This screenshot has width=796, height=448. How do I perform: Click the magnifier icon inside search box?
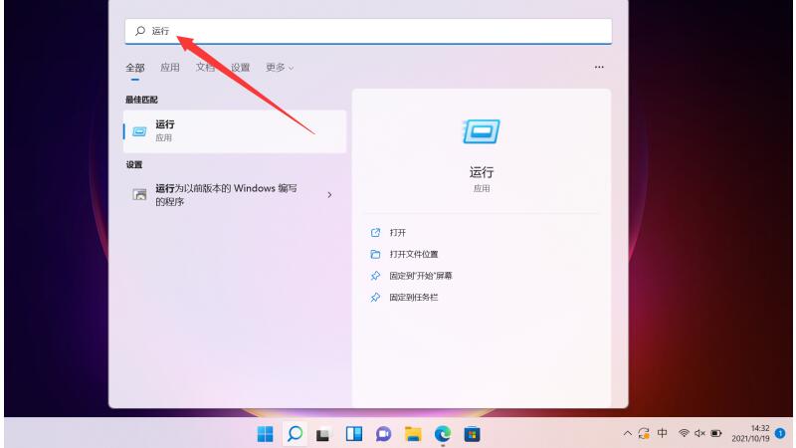140,31
